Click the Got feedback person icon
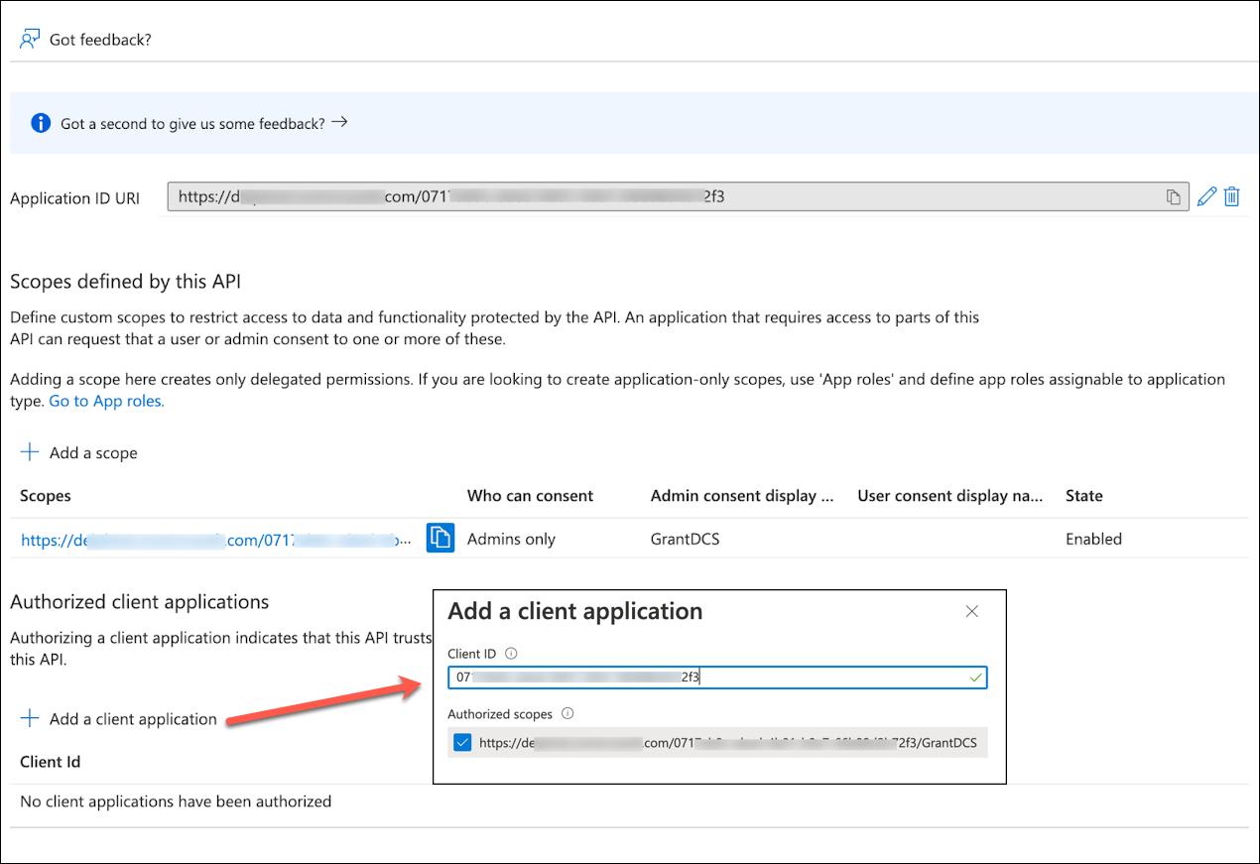 click(30, 40)
